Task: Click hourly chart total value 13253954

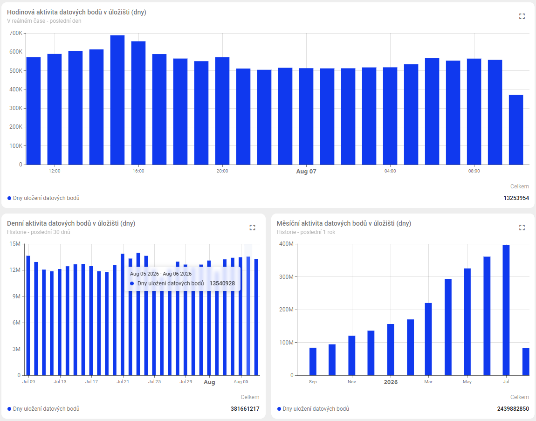Action: point(516,198)
